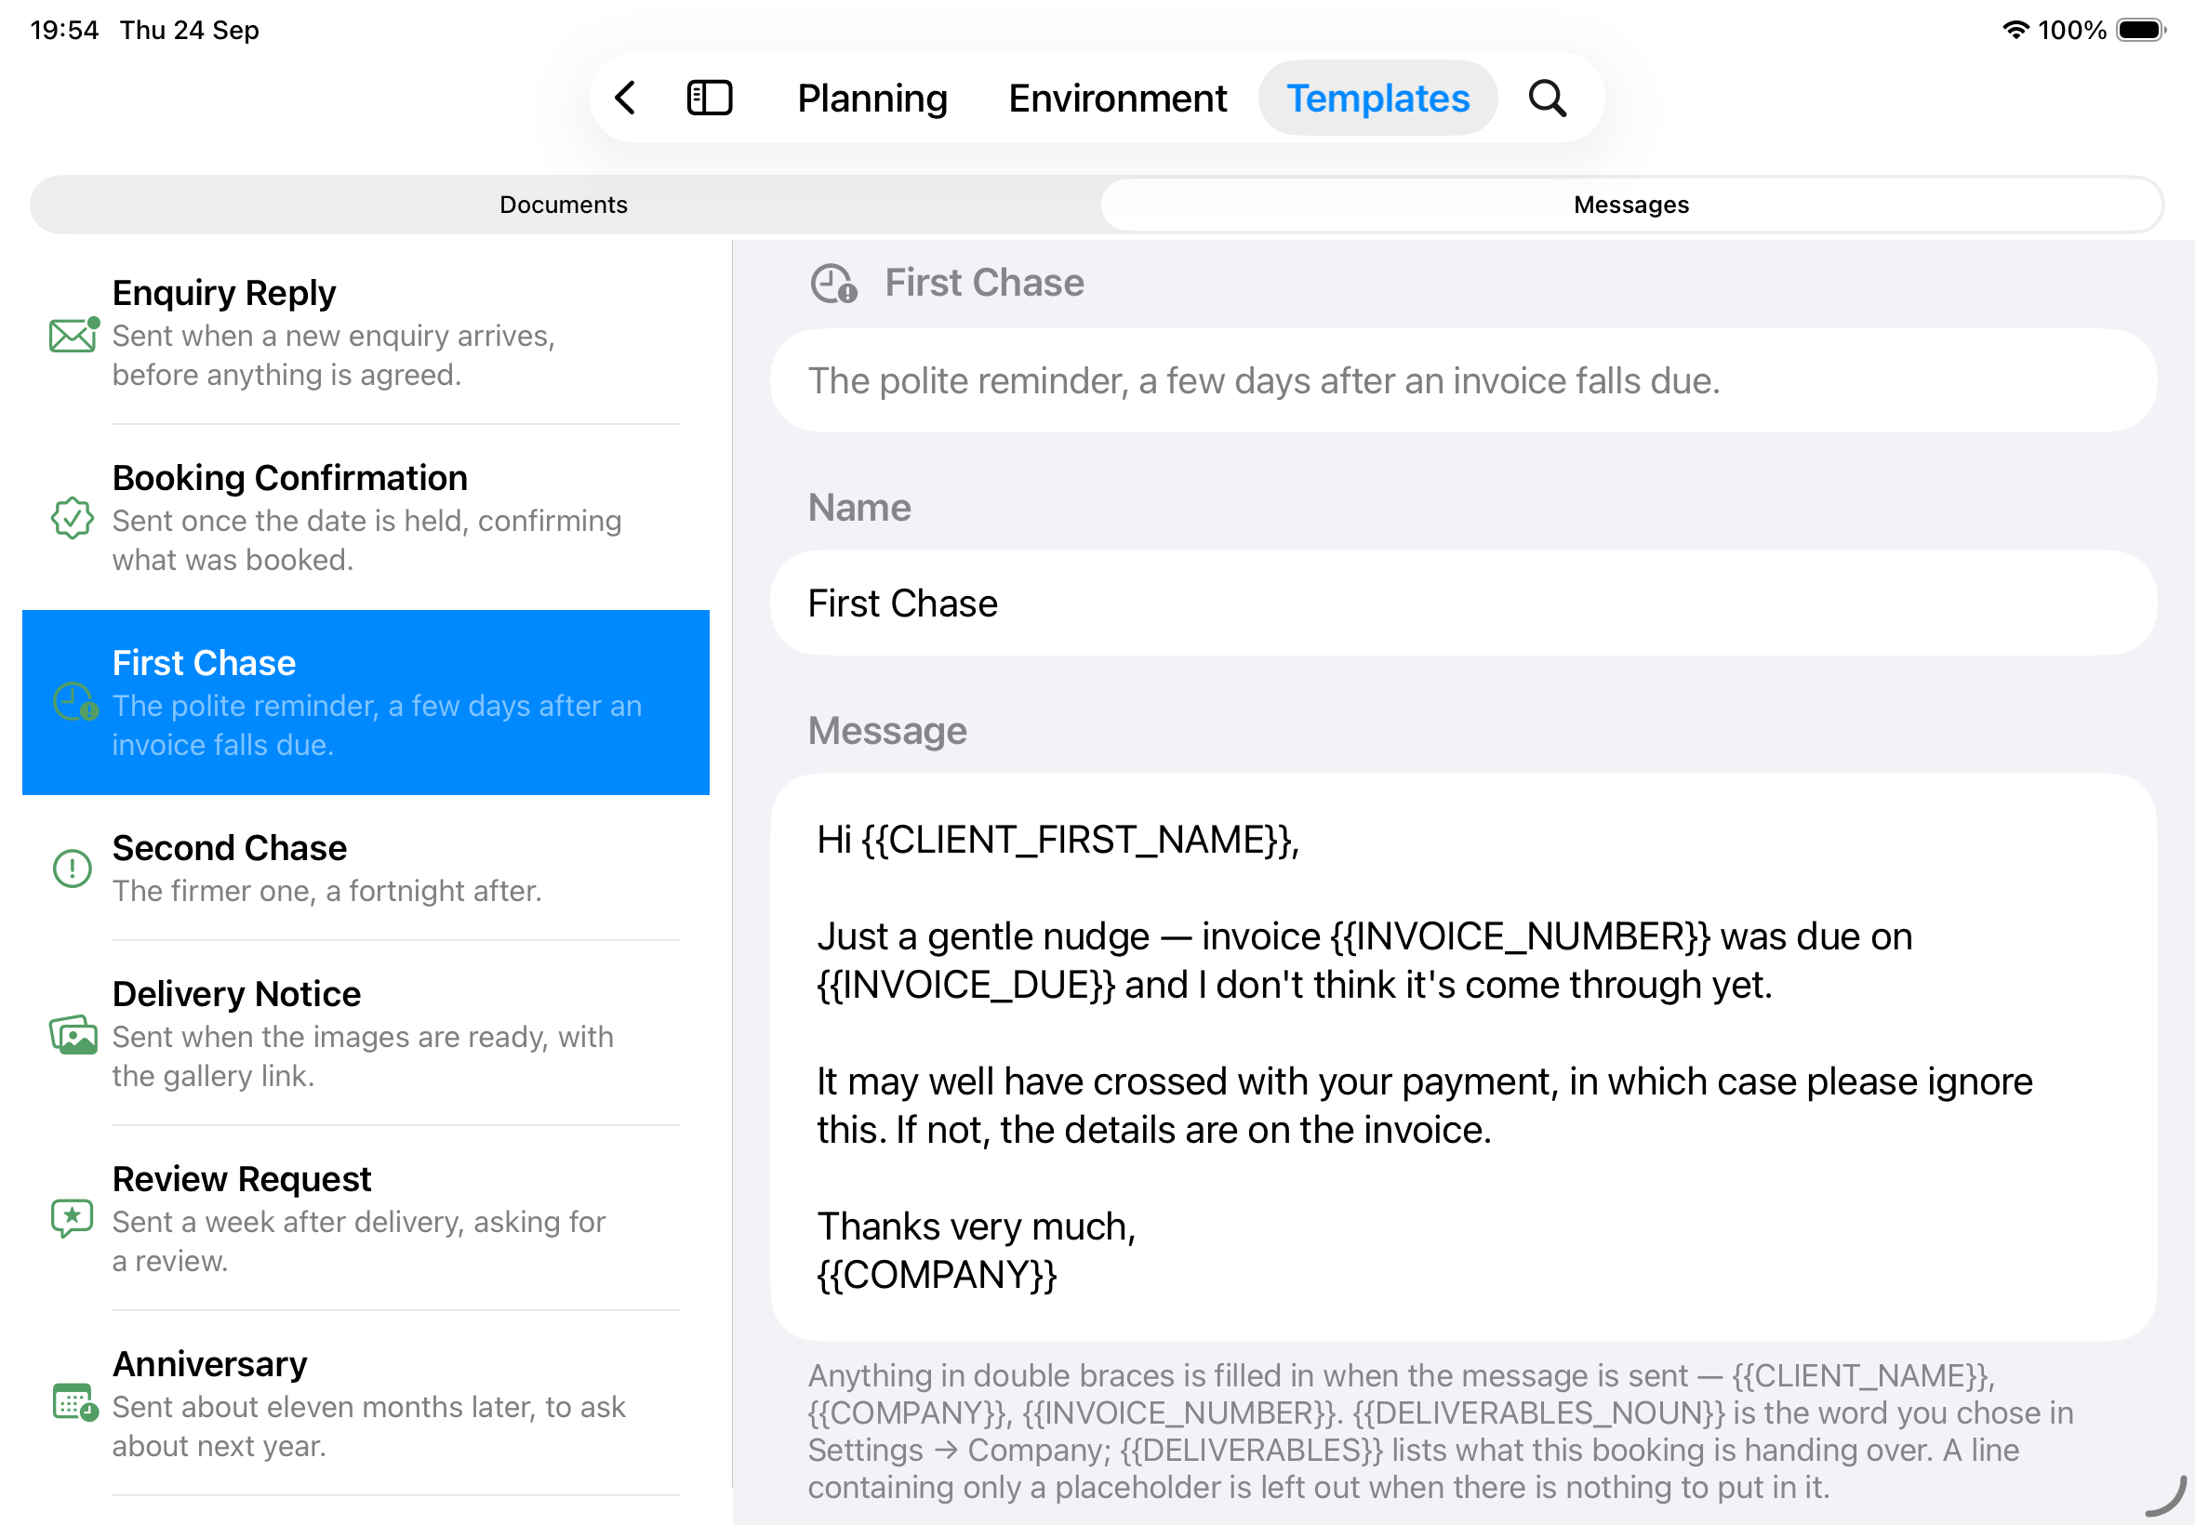Check the battery indicator in status bar
The width and height of the screenshot is (2195, 1525).
(x=2140, y=30)
